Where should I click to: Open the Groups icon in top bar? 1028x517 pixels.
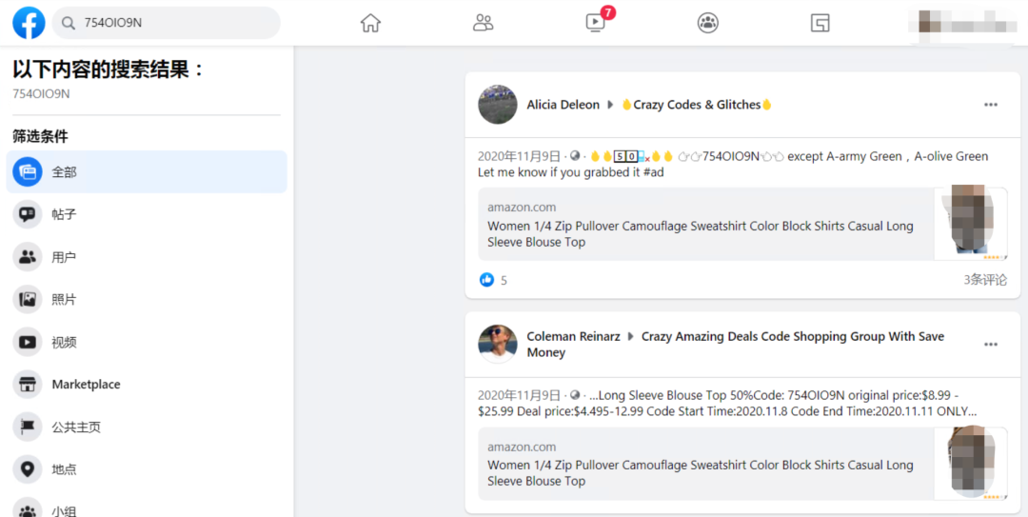707,23
